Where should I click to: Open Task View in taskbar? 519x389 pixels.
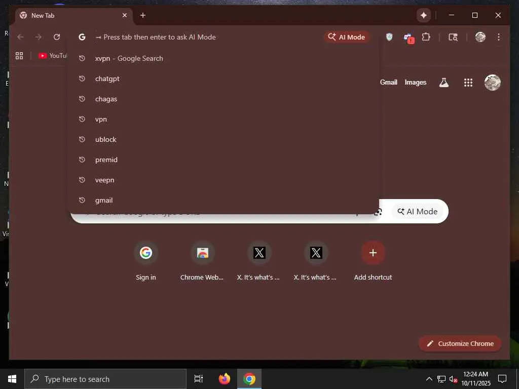(x=199, y=379)
